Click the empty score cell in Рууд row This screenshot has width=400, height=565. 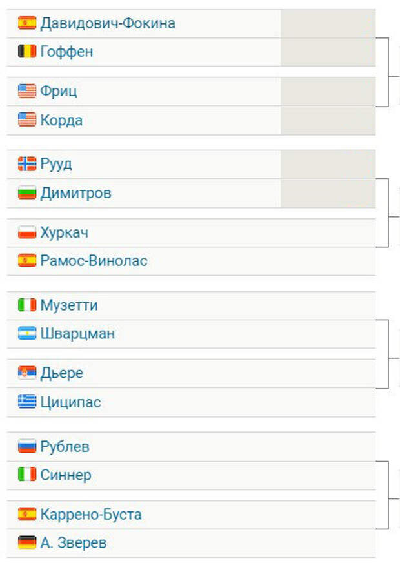(x=328, y=164)
